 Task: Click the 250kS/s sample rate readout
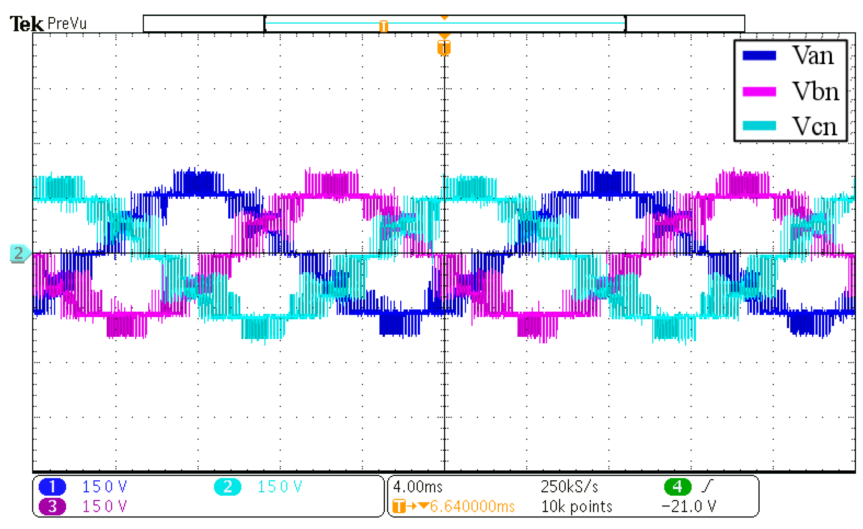pyautogui.click(x=569, y=486)
